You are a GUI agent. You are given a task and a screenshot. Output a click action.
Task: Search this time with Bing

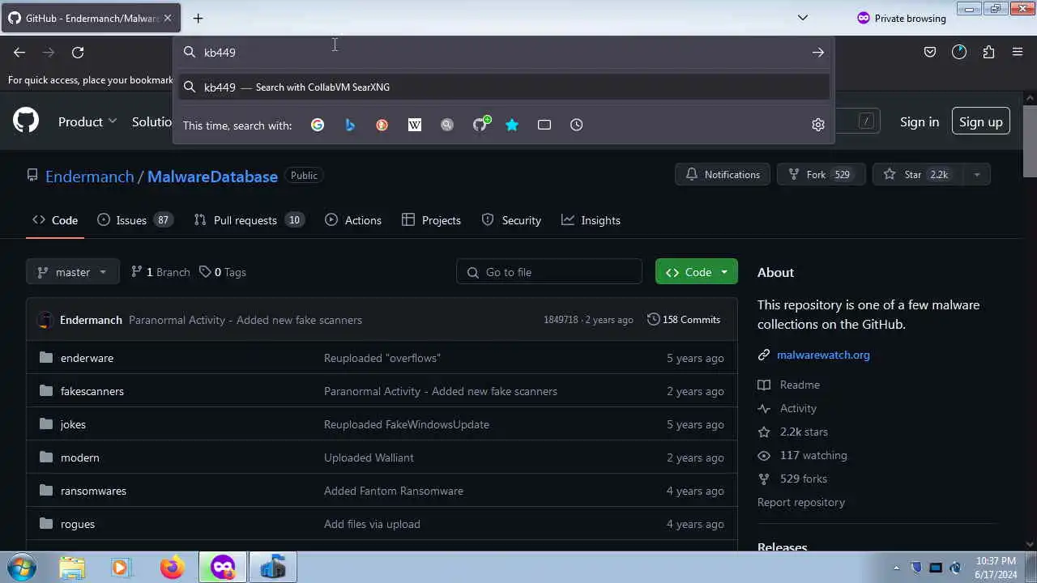(x=350, y=125)
